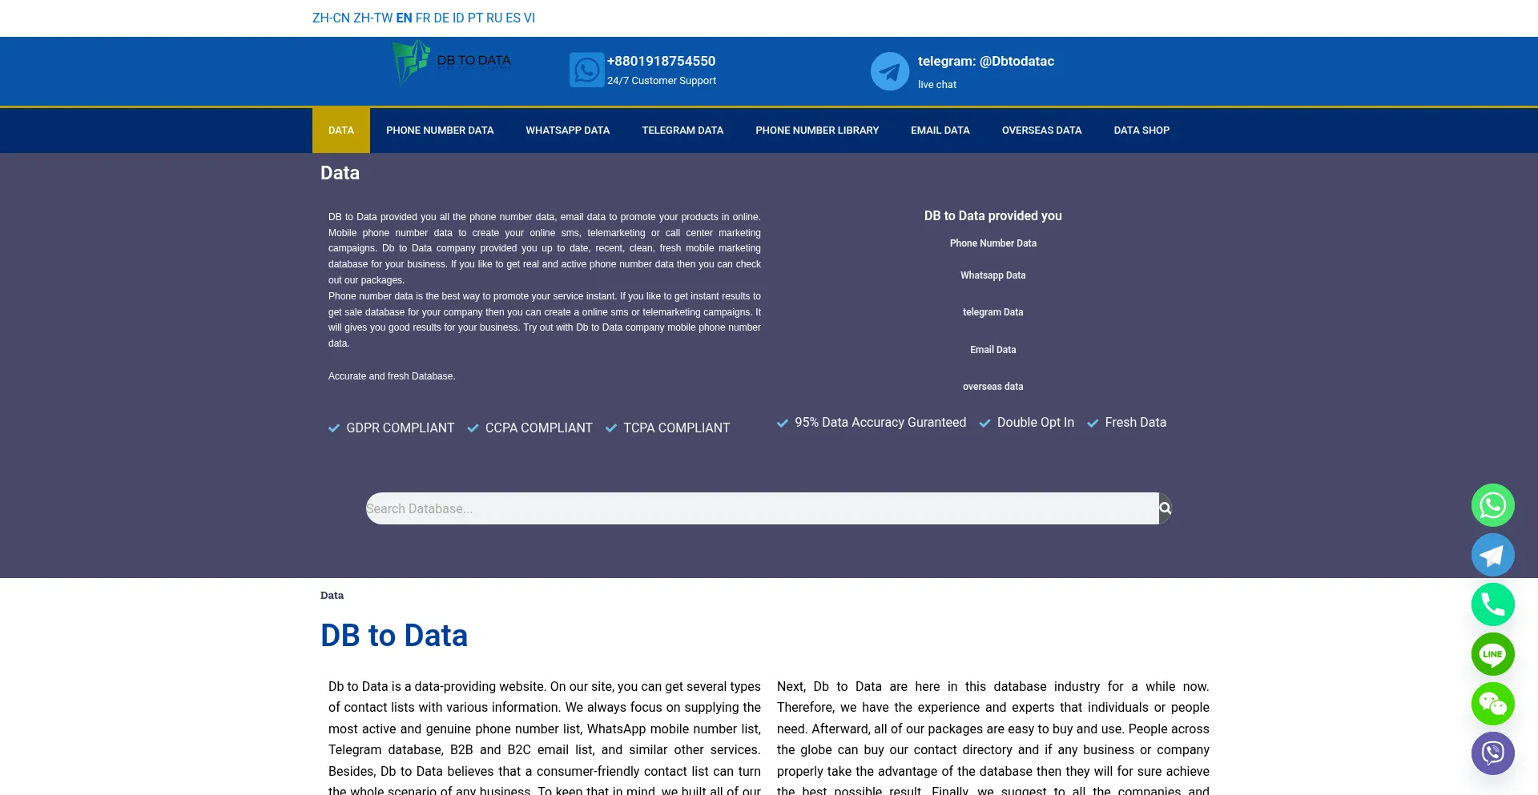Switch site language to RU

494,18
